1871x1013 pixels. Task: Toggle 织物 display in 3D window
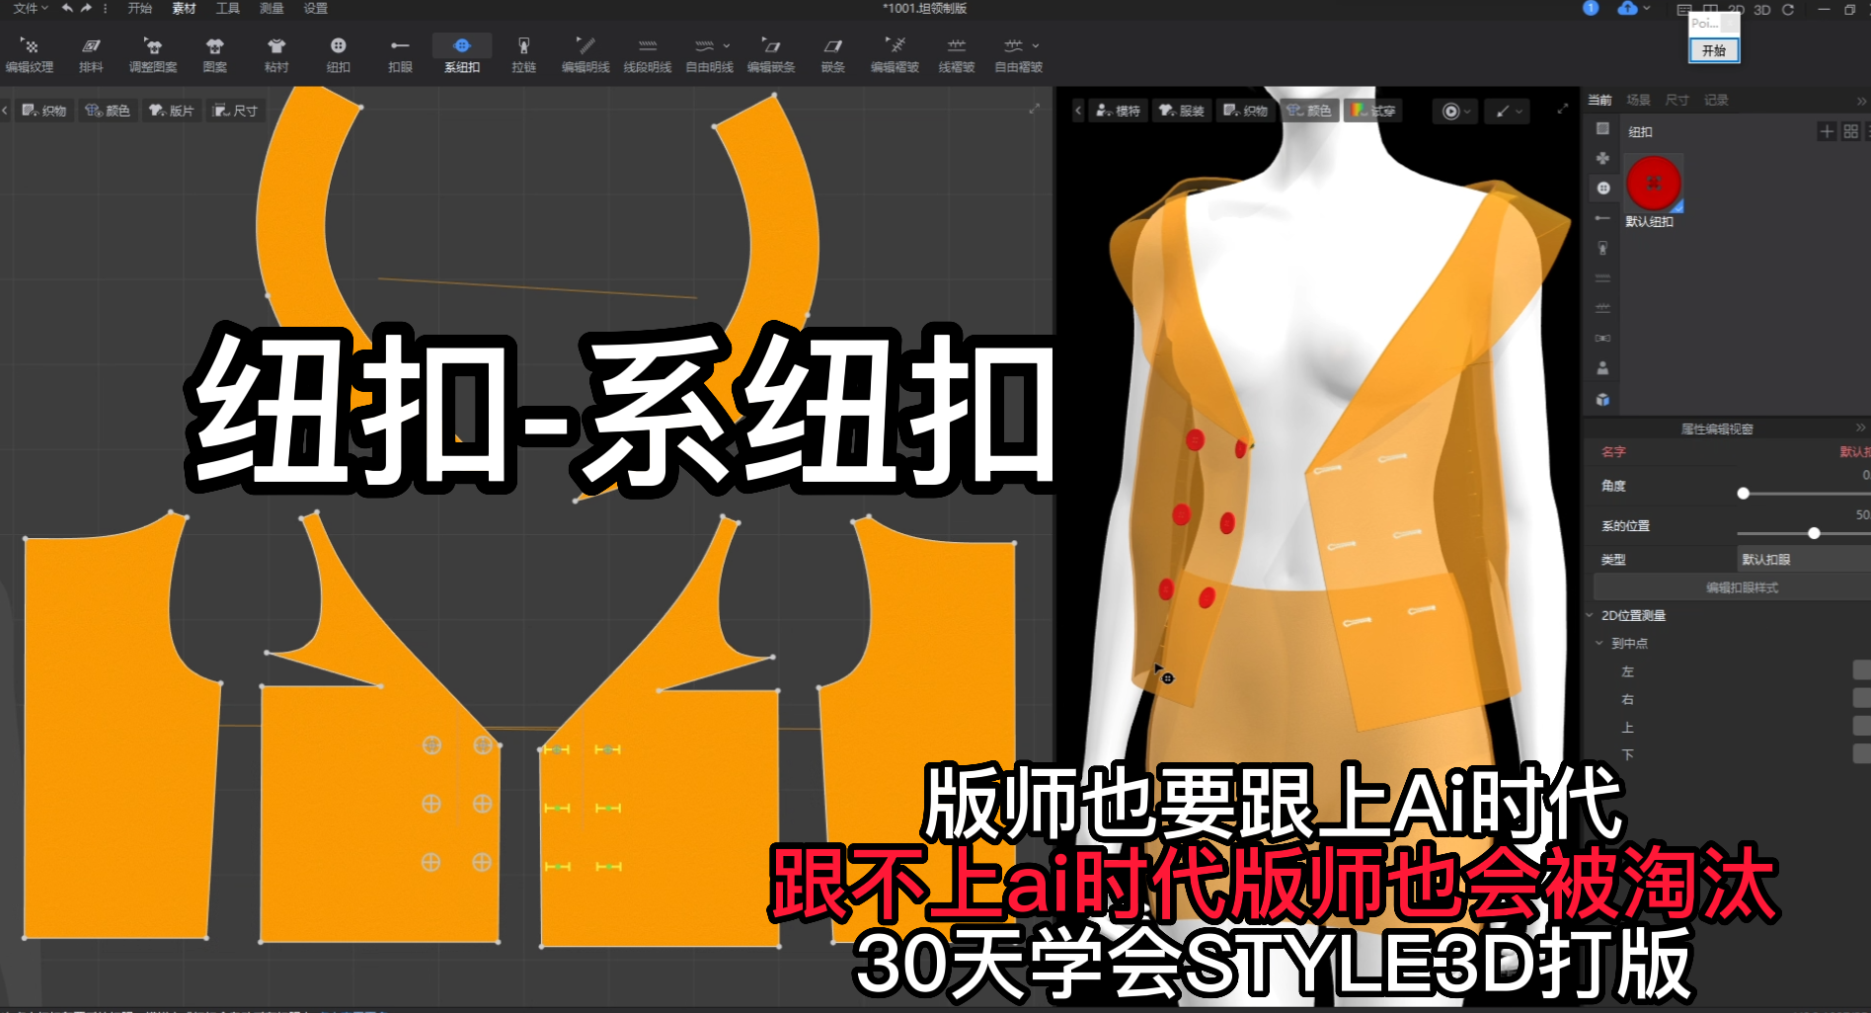tap(1246, 111)
